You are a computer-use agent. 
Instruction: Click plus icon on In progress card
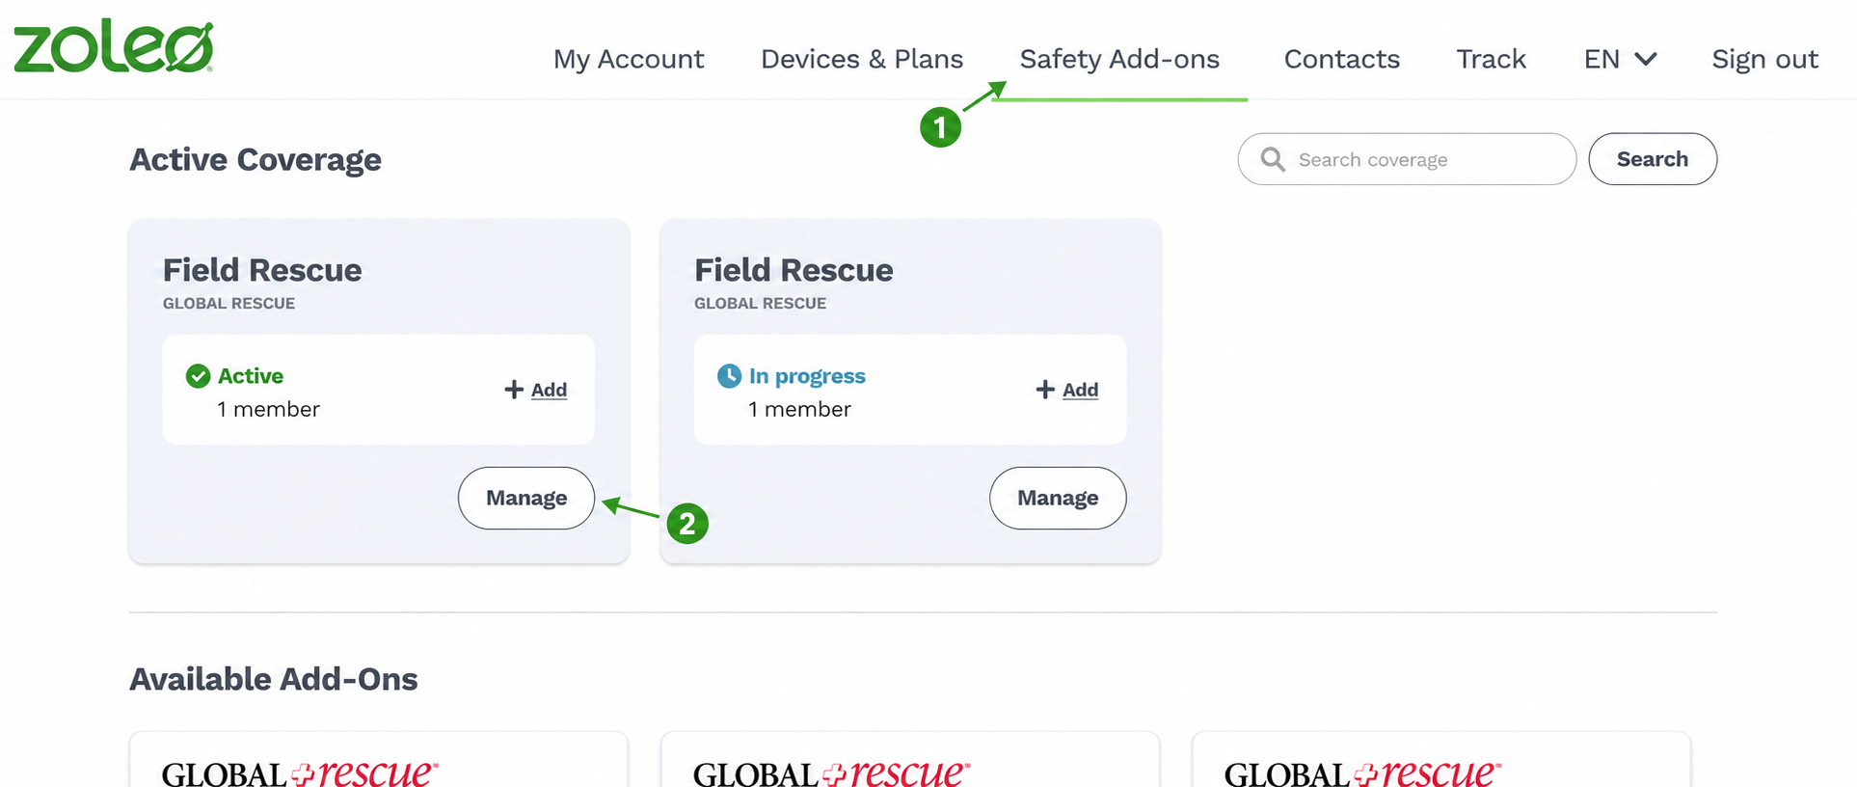[x=1045, y=390]
